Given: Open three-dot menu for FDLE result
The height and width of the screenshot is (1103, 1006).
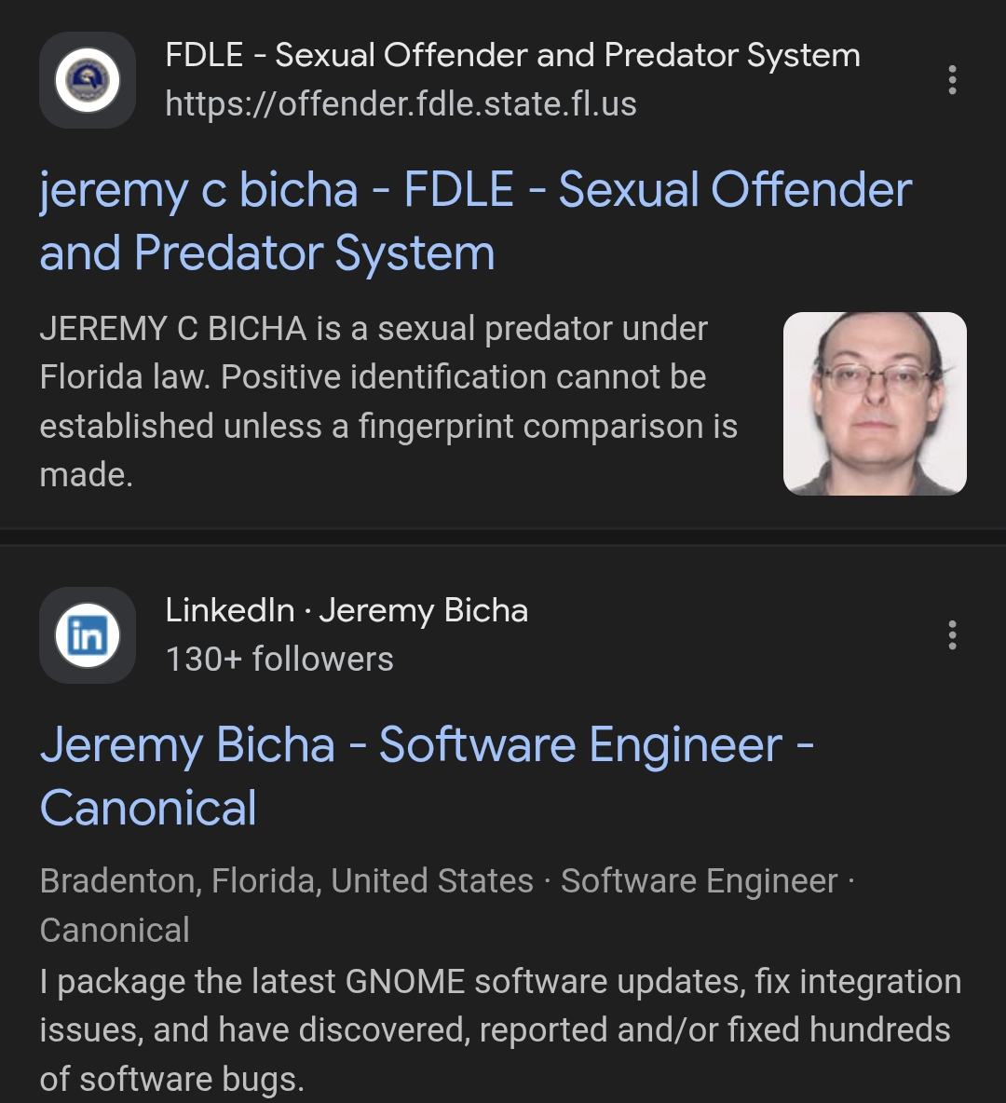Looking at the screenshot, I should pyautogui.click(x=952, y=80).
